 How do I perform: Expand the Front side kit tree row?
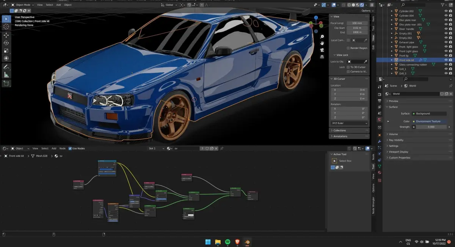(392, 60)
